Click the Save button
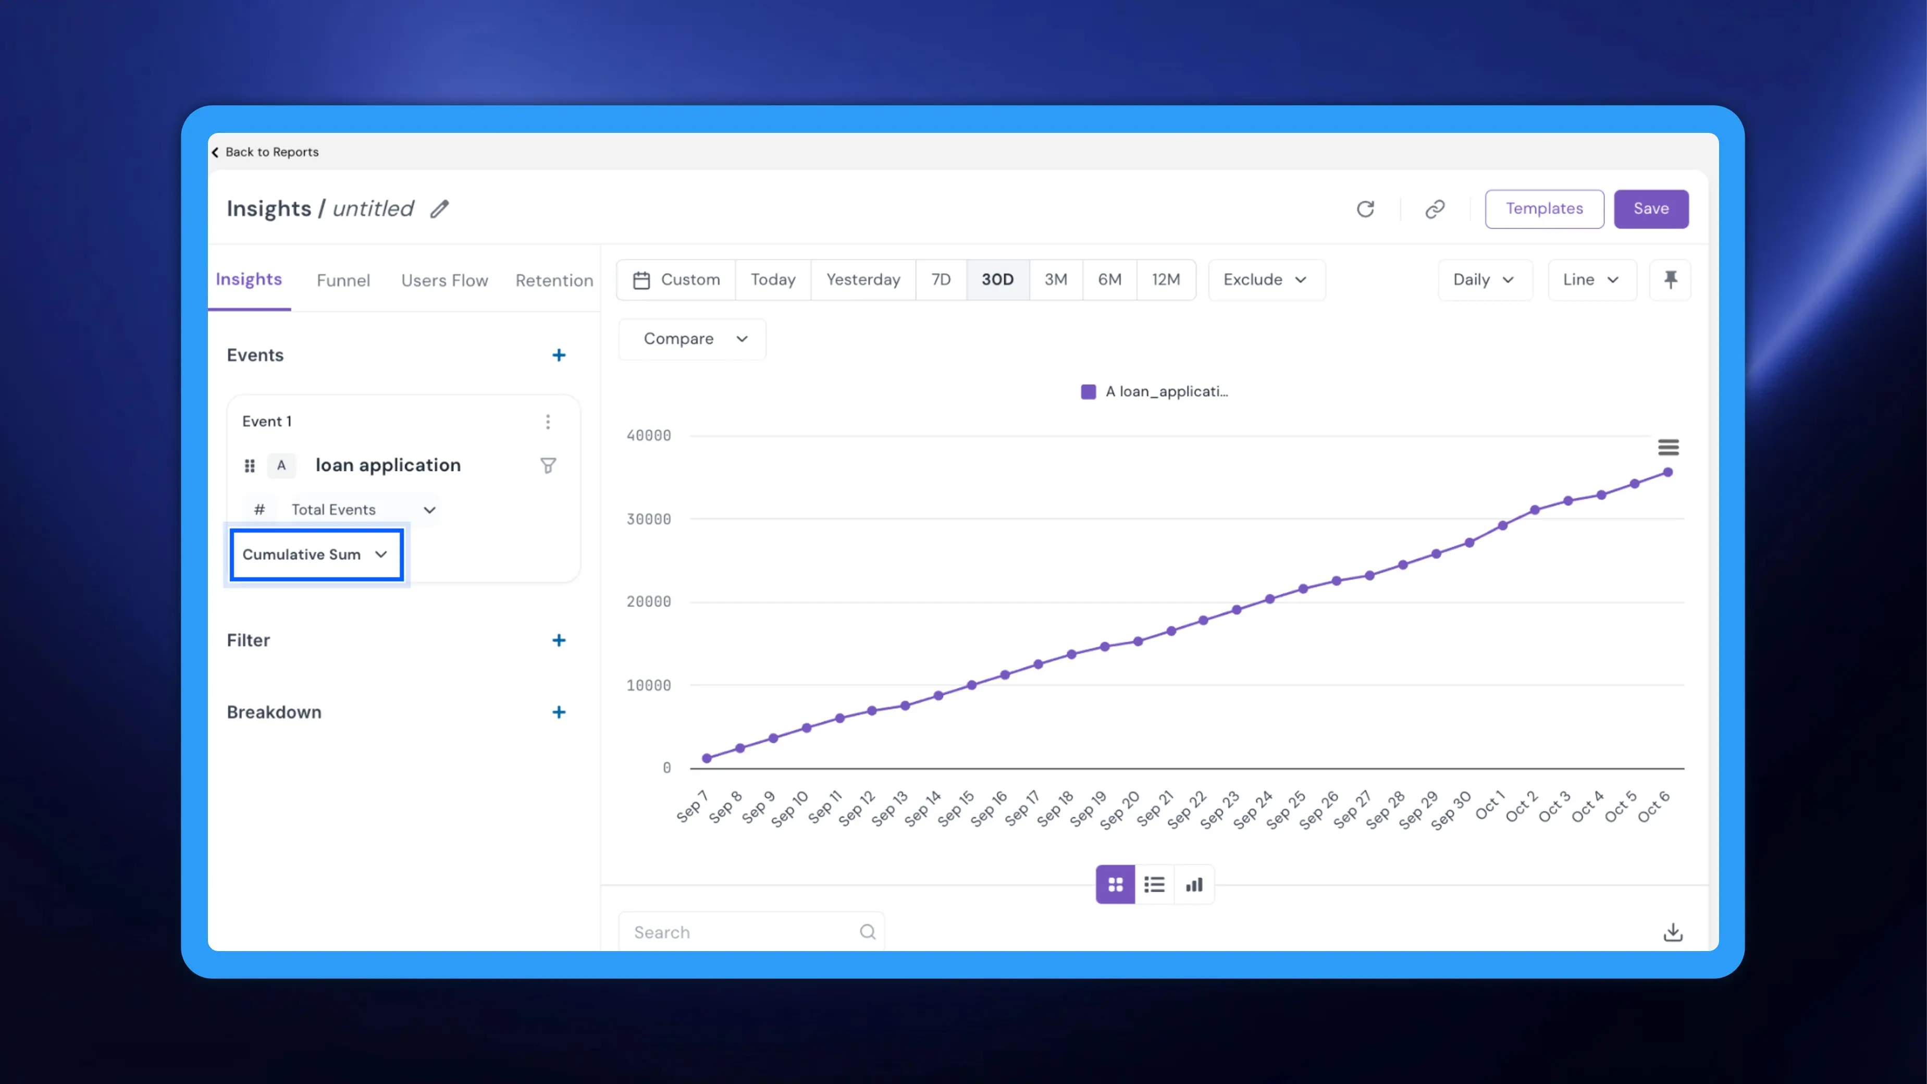The height and width of the screenshot is (1084, 1927). [x=1651, y=208]
